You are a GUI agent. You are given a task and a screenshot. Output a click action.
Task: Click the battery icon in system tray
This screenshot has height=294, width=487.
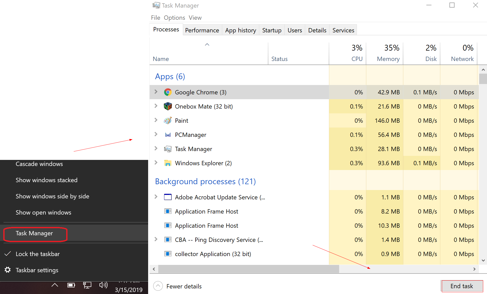71,285
